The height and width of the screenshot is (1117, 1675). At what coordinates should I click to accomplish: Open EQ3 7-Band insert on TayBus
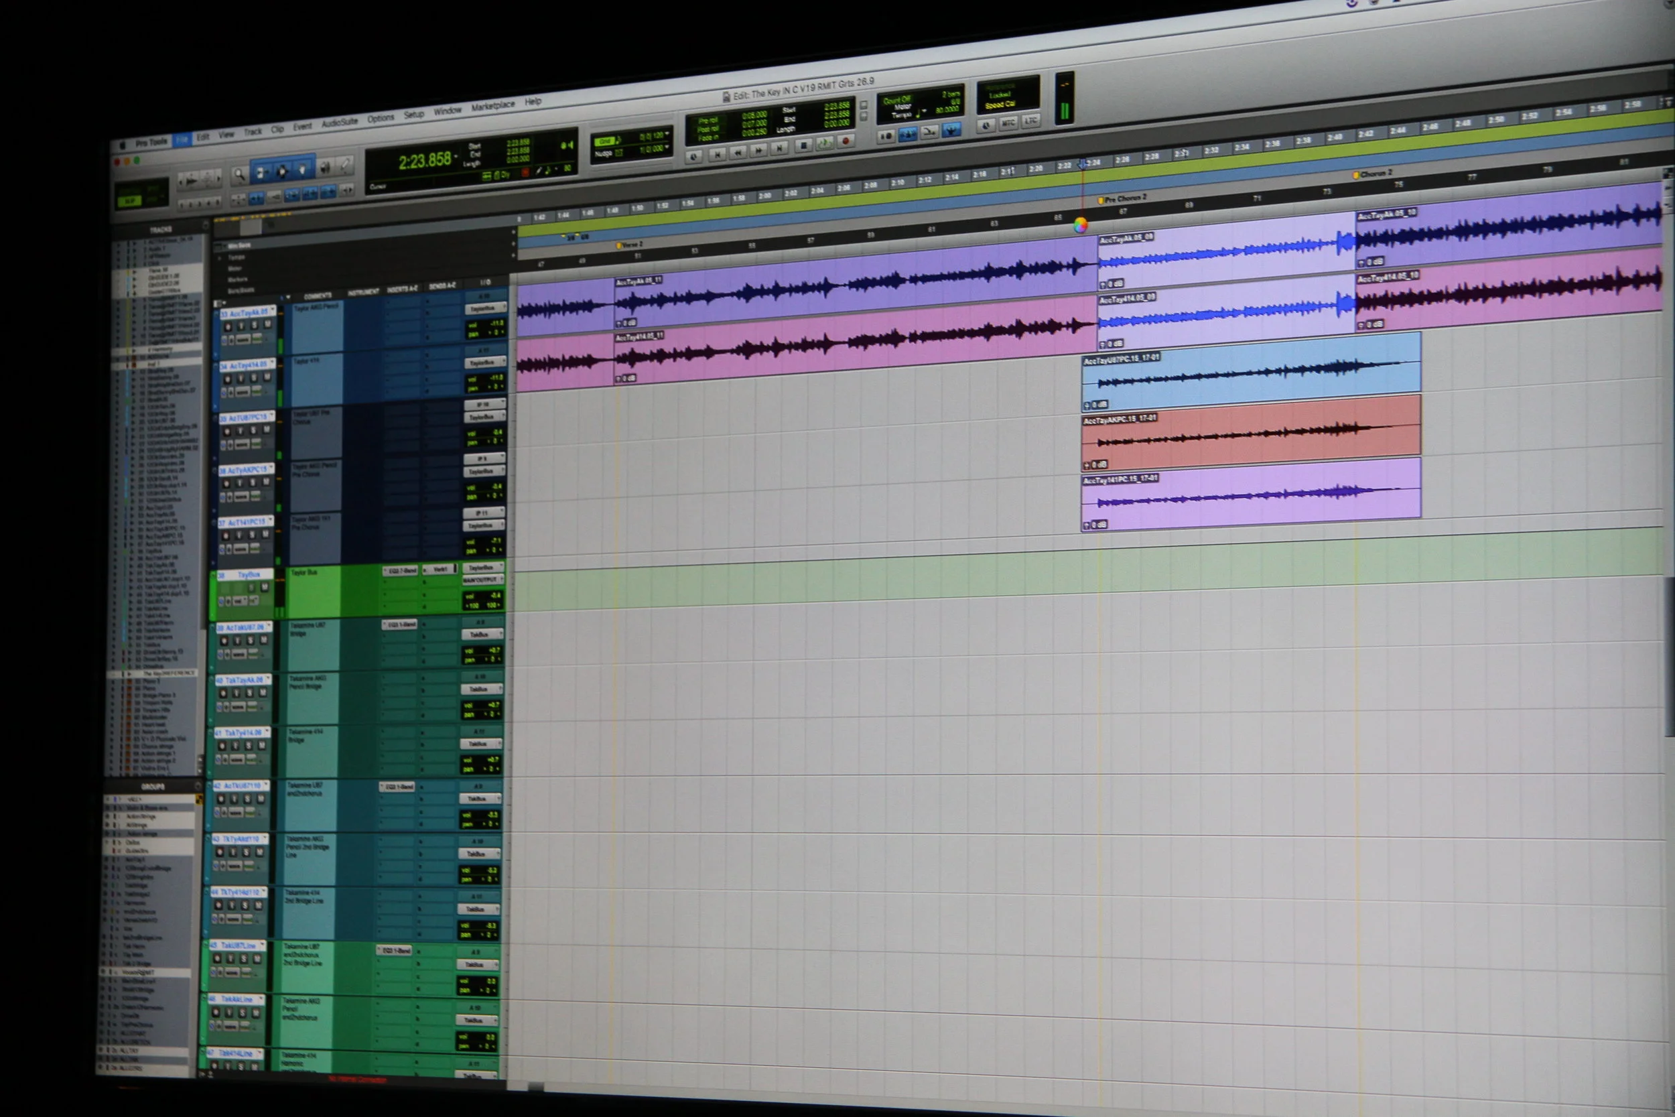tap(400, 572)
